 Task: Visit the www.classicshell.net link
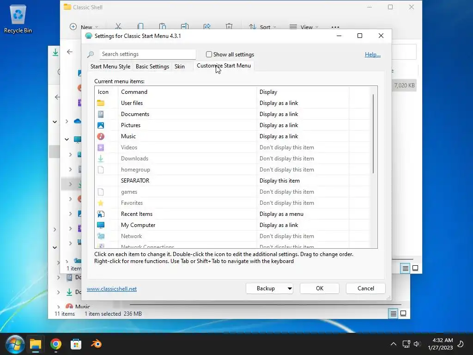point(112,289)
